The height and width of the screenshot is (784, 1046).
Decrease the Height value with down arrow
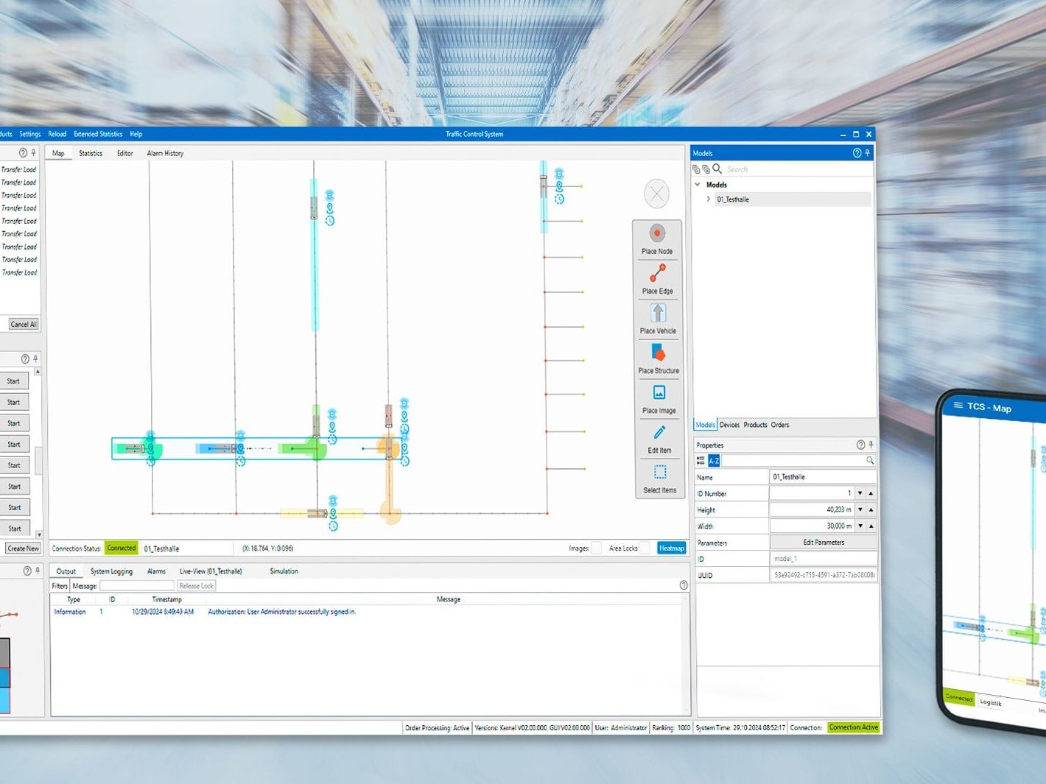860,509
